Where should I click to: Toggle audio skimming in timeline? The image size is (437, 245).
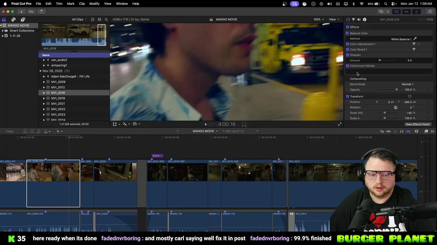click(395, 131)
